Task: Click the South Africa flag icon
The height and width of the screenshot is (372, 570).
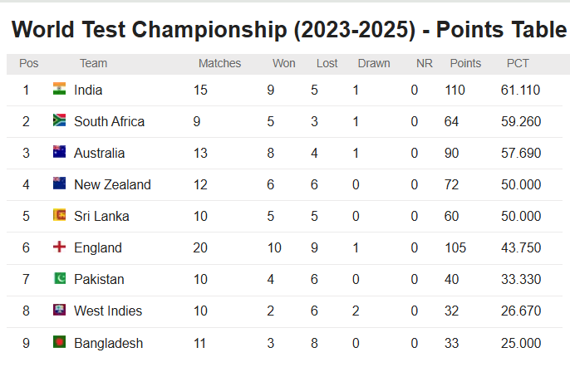Action: (59, 120)
